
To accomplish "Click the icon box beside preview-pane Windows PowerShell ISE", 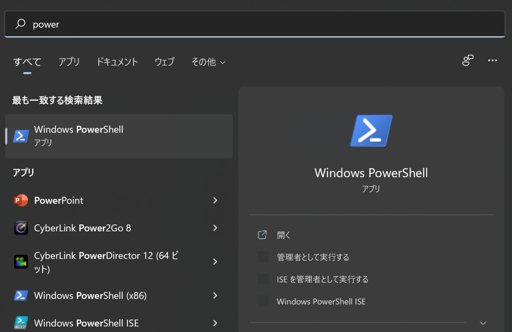I will pos(263,301).
